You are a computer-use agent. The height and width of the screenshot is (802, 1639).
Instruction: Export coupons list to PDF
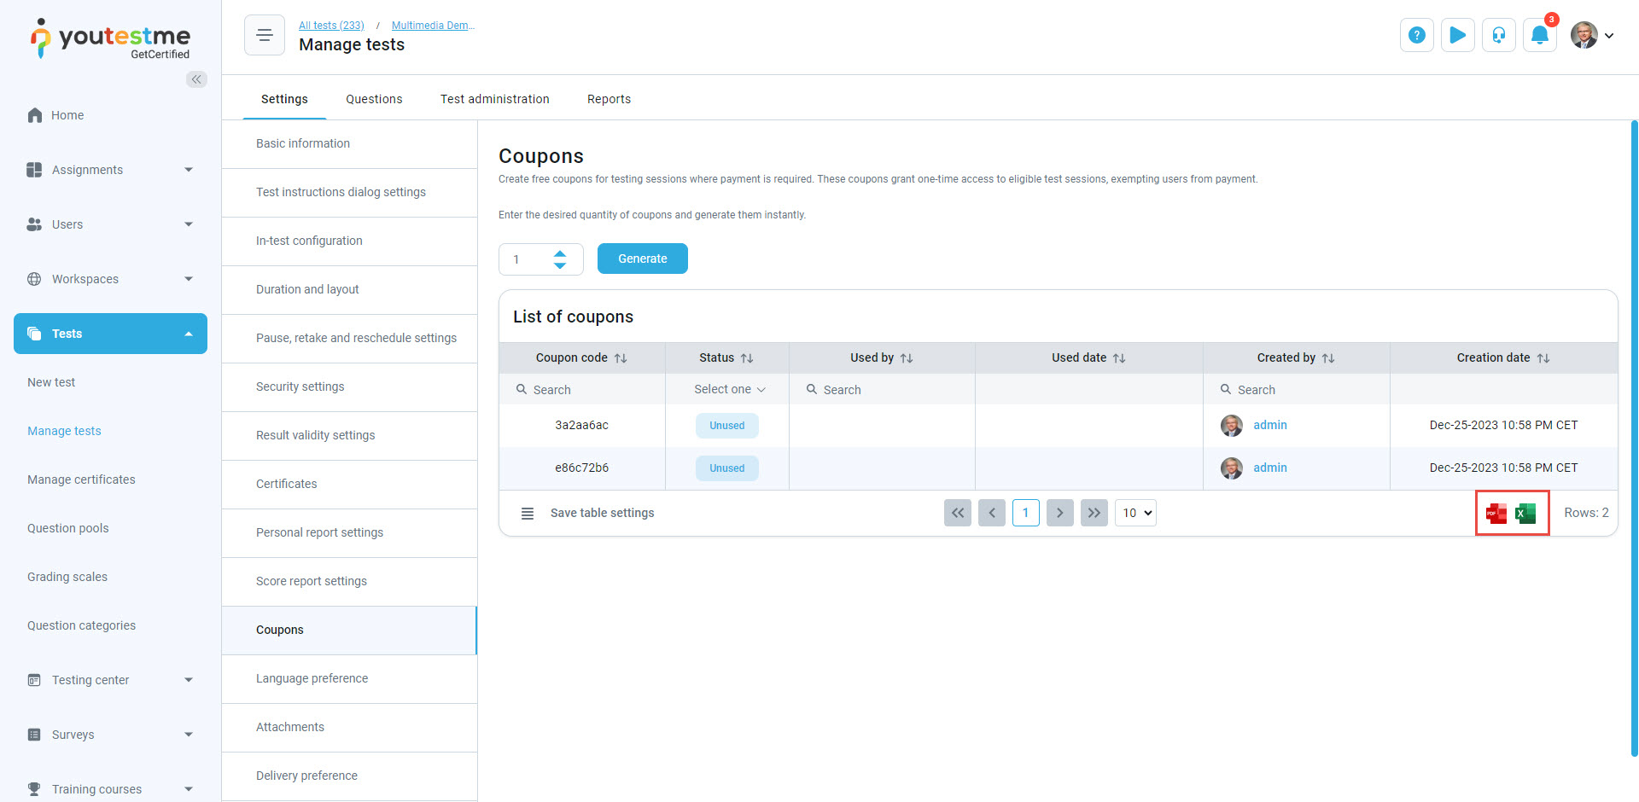[1496, 513]
